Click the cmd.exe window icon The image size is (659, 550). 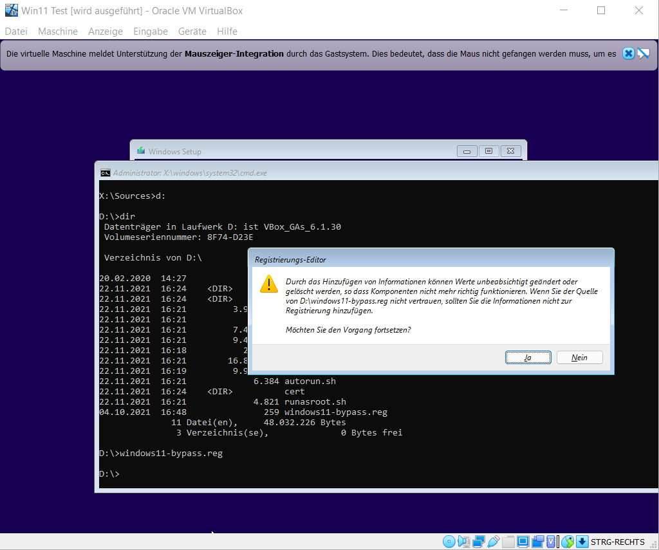pyautogui.click(x=105, y=172)
